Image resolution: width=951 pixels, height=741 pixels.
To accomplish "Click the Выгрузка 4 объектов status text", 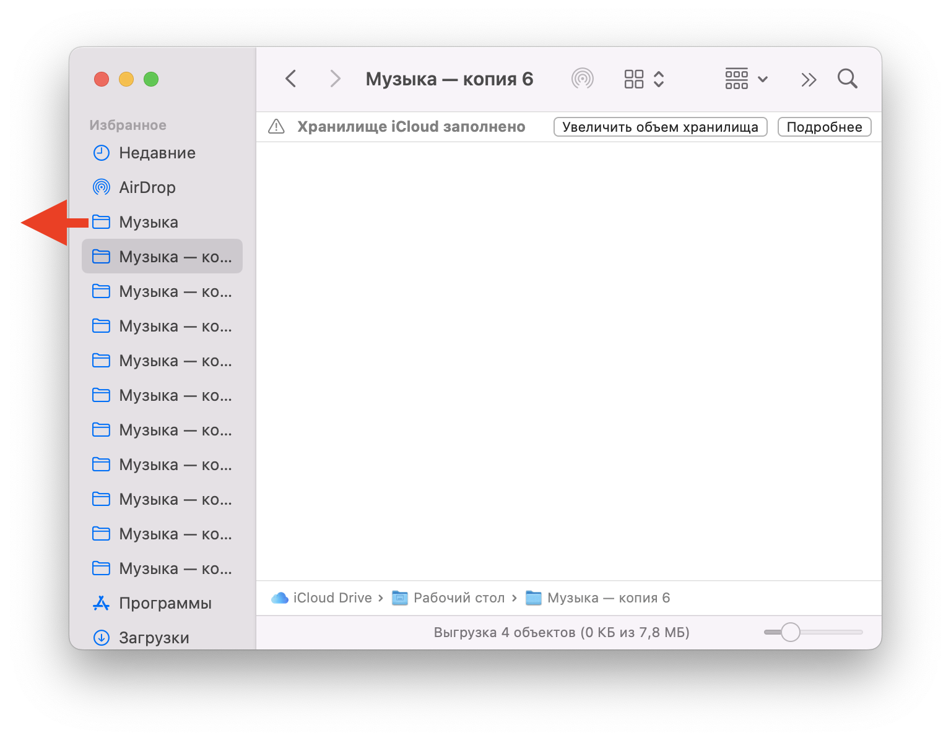I will point(562,632).
